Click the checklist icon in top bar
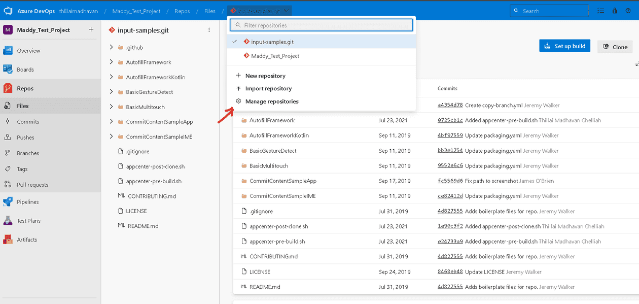639x304 pixels. (601, 10)
